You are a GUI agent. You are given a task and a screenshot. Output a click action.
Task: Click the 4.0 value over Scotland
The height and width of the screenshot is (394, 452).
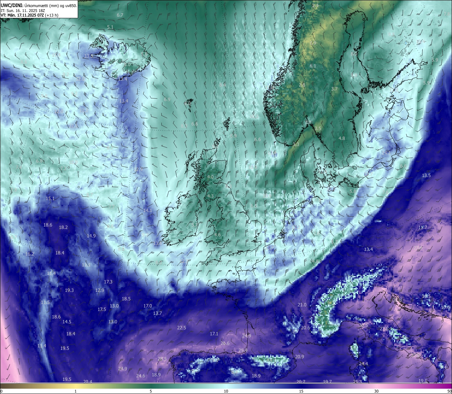coord(210,177)
